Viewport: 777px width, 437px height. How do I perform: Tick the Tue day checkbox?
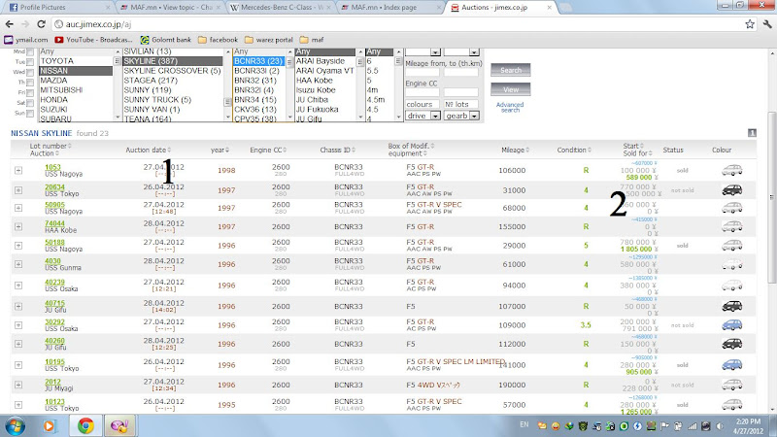(30, 62)
